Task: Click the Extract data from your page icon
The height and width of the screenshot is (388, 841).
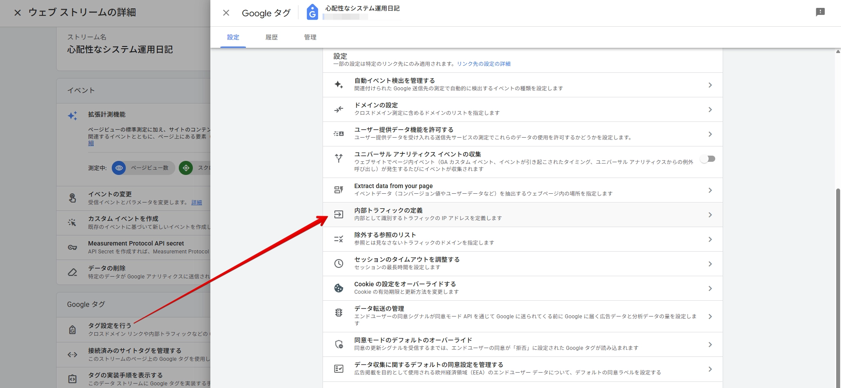Action: 339,190
